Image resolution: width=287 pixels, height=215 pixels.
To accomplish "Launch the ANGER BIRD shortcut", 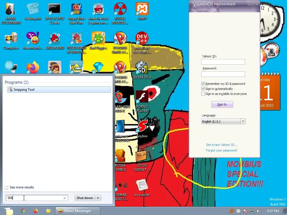I will [x=55, y=41].
